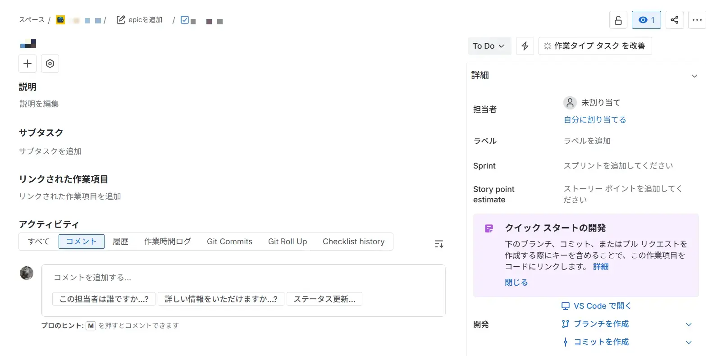Viewport: 717px width, 356px height.
Task: Click the unassigned person avatar icon
Action: (x=570, y=103)
